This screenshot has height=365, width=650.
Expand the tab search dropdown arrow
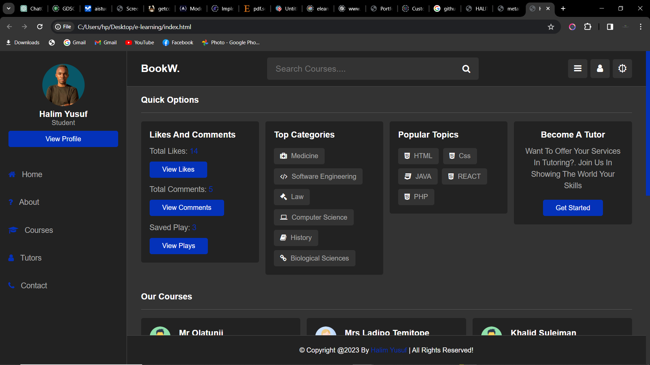8,8
